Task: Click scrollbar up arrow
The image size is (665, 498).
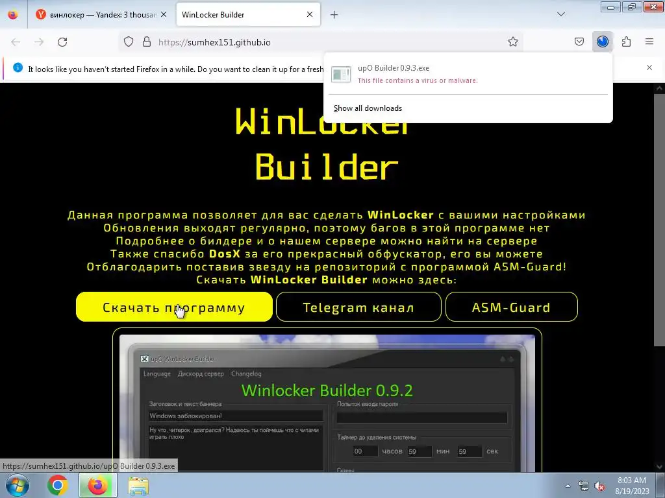Action: 659,88
